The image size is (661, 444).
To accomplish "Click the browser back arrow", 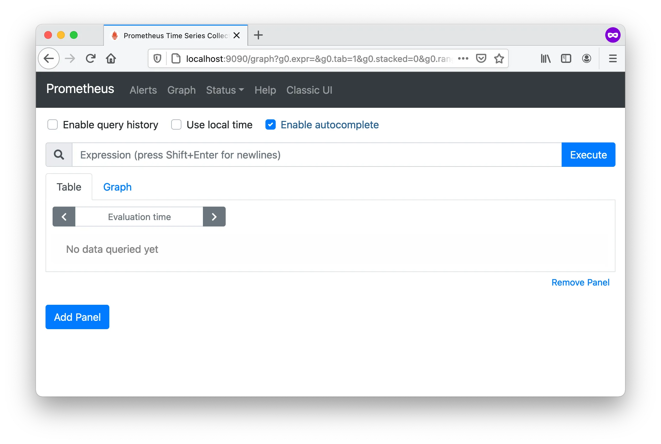I will click(x=49, y=58).
